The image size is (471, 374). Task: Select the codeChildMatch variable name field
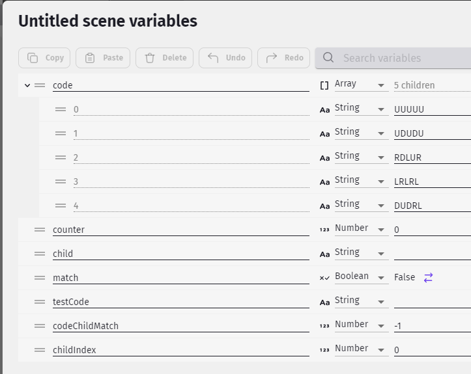[x=181, y=326]
